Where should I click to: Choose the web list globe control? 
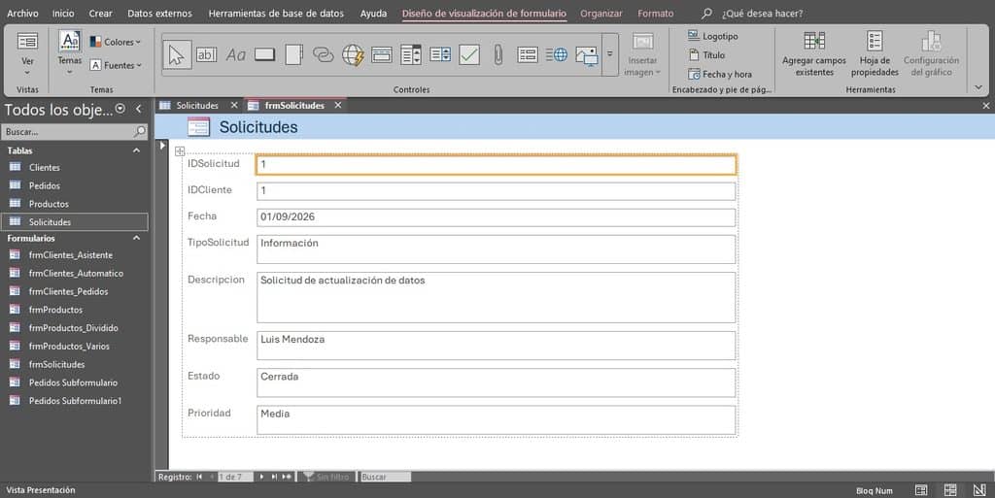[x=557, y=55]
